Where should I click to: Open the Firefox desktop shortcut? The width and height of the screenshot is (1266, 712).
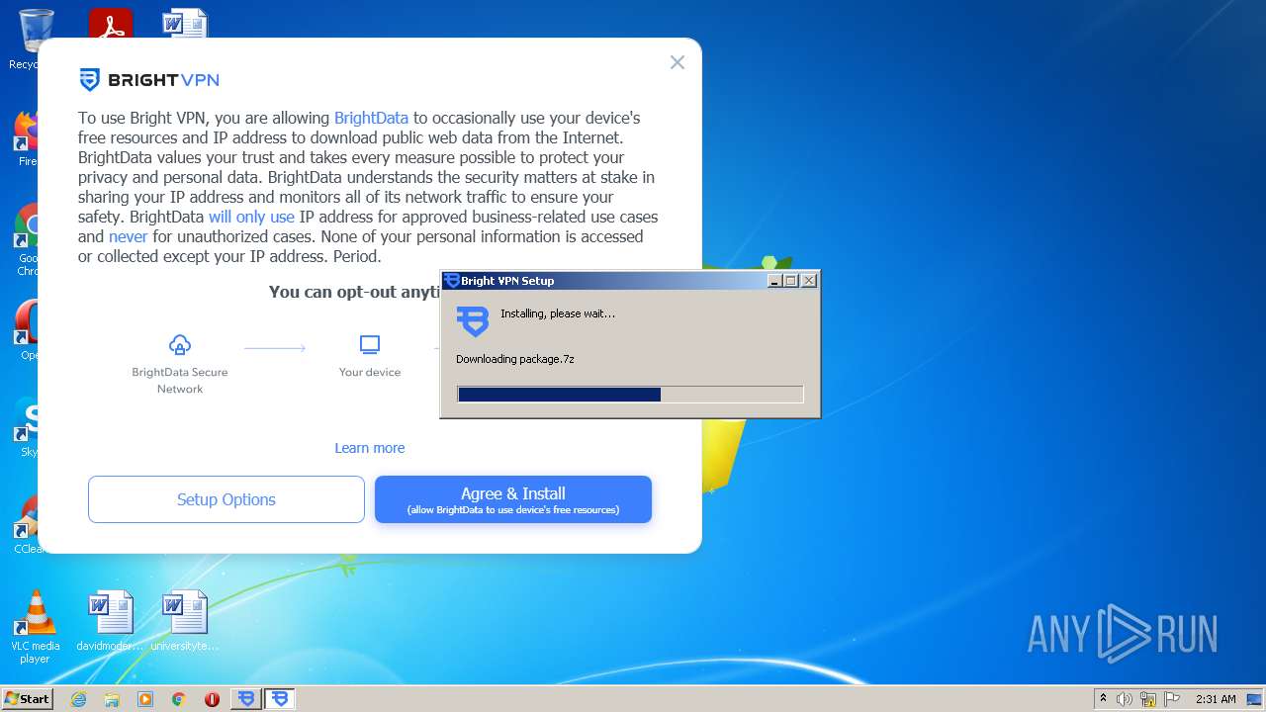27,138
